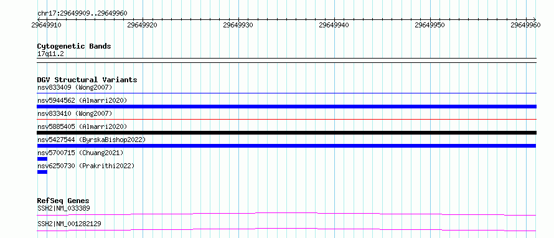Click the magenta SSH2|NM_033389 transcript line
Image resolution: width=554 pixels, height=238 pixels.
286,214
